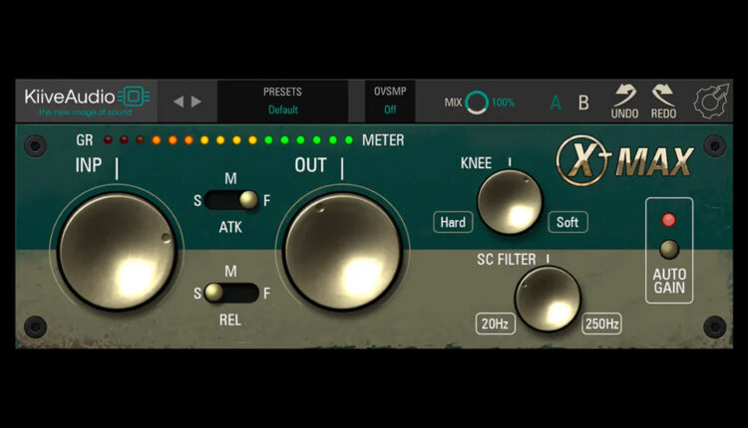Click the Undo arrow icon
Screen dimensions: 748x428
coord(624,97)
